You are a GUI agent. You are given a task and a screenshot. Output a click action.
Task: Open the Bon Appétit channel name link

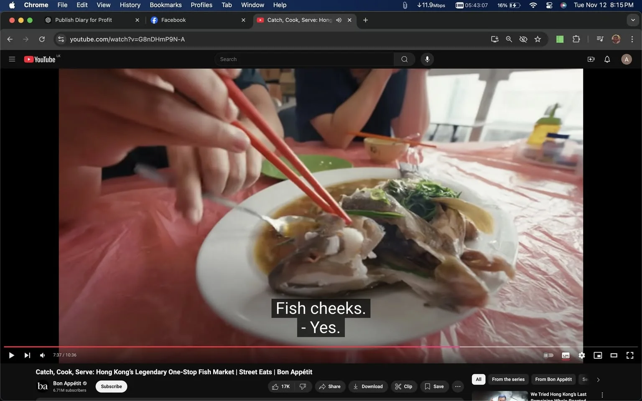click(x=67, y=383)
